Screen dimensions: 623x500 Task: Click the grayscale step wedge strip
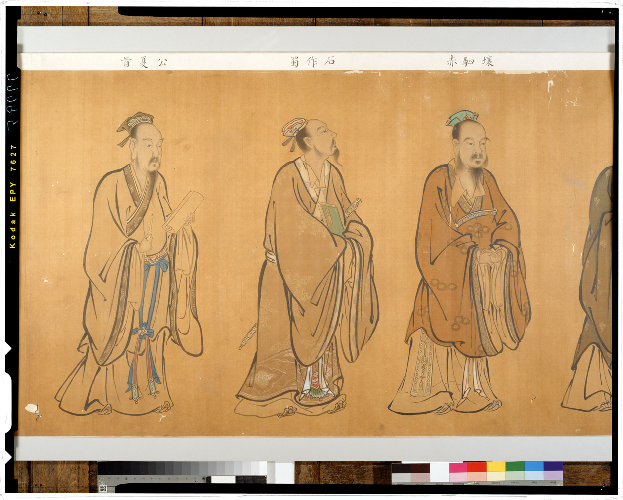coord(182,468)
